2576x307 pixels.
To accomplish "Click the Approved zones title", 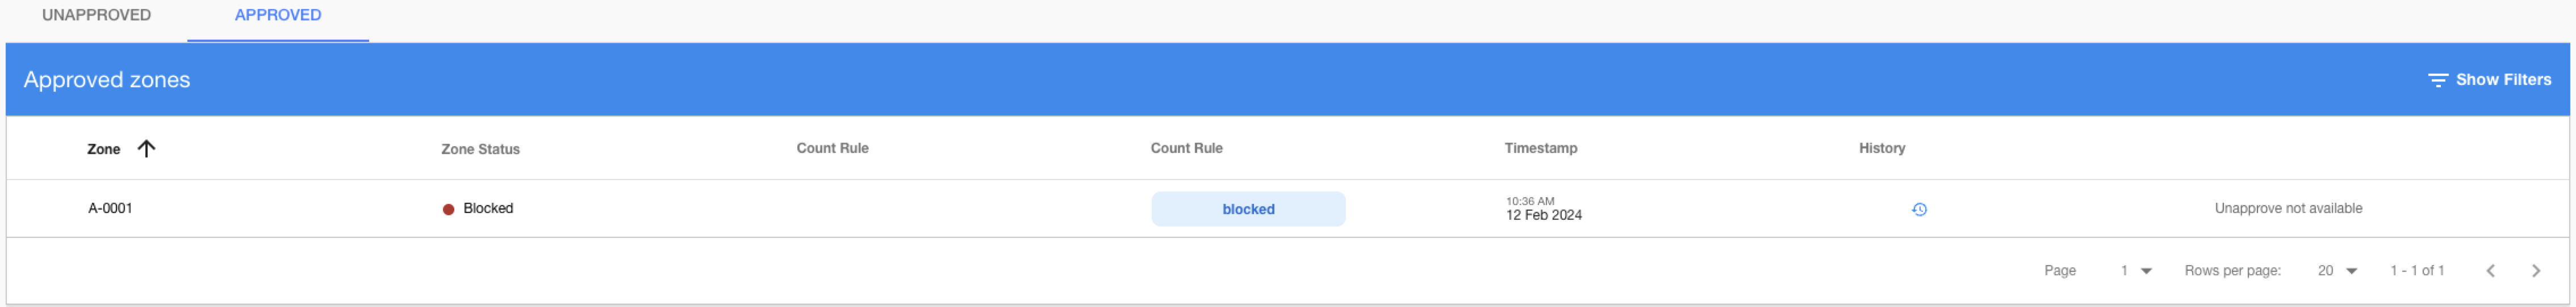I will click(107, 80).
